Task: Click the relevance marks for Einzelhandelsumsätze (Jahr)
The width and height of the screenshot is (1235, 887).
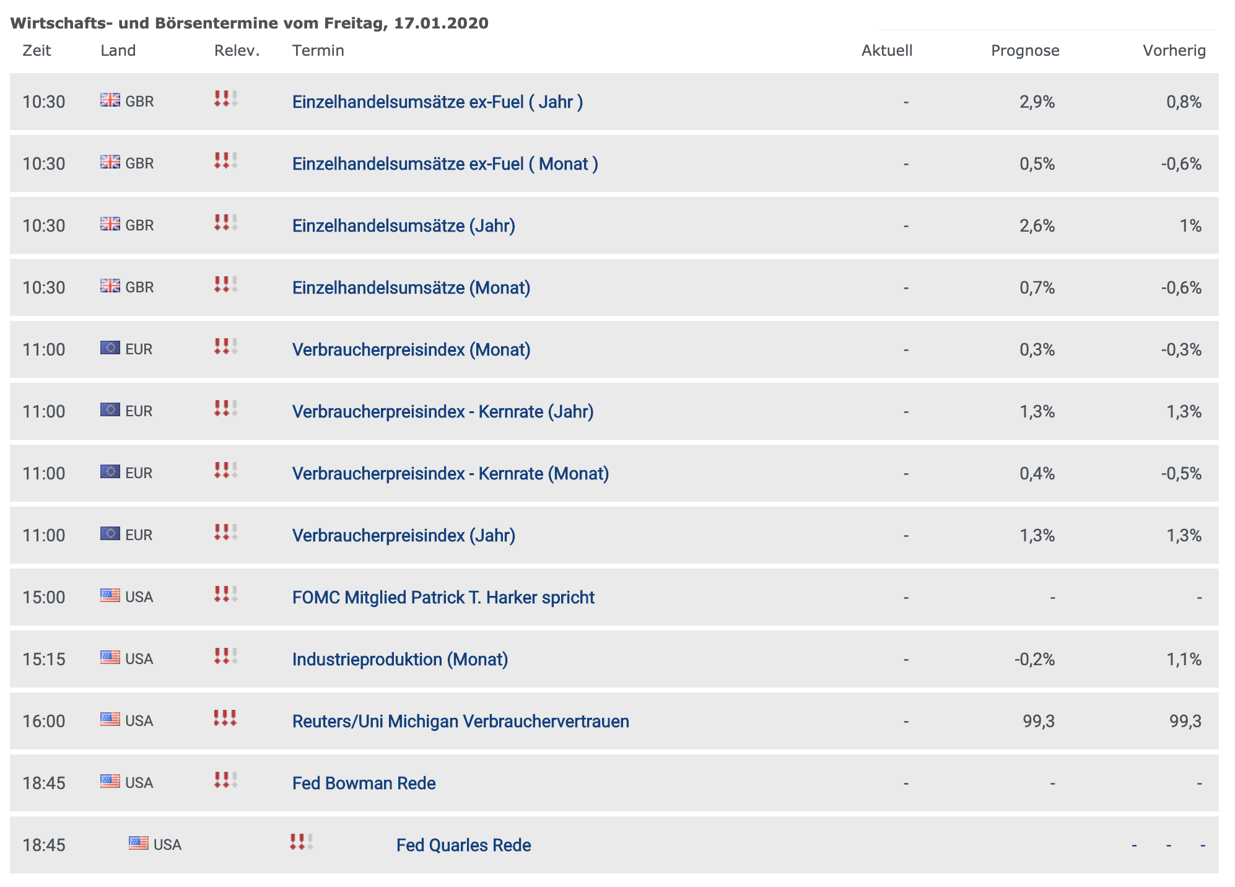Action: [226, 222]
